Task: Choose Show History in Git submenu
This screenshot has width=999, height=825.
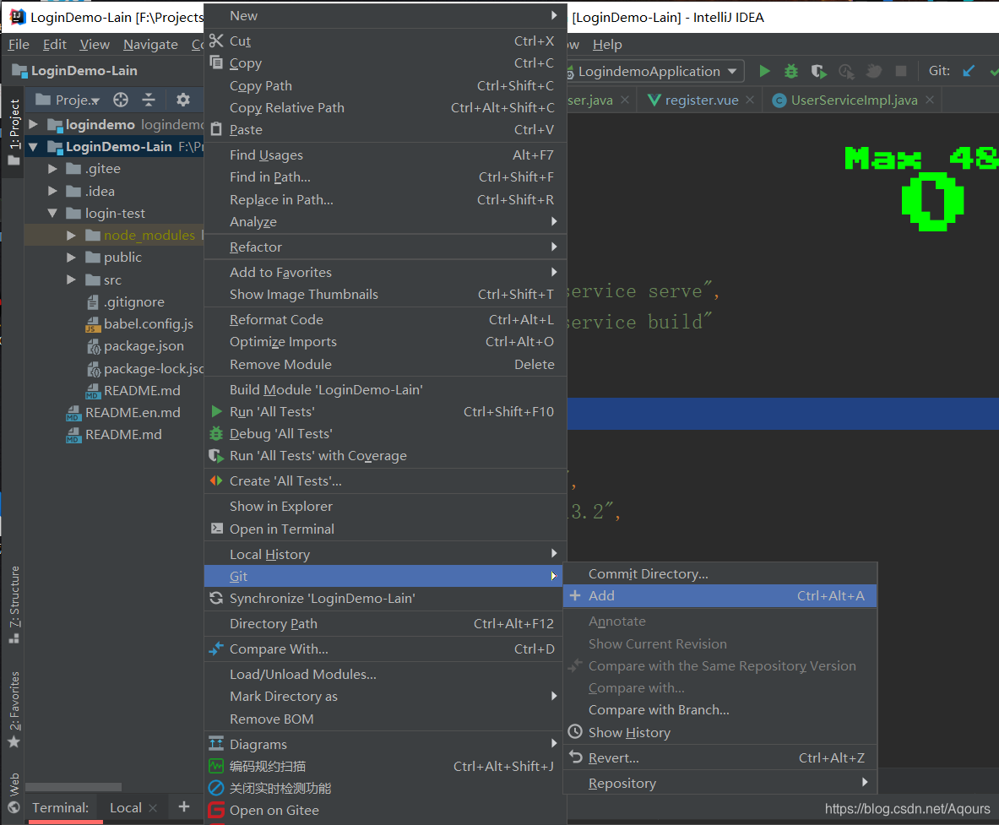Action: (720, 733)
